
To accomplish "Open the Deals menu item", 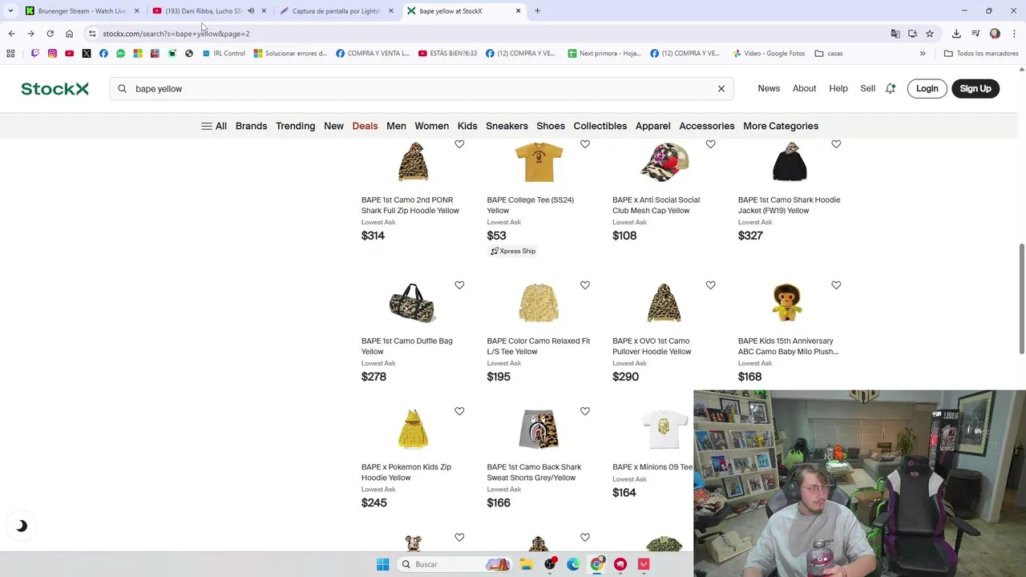I will pos(365,126).
